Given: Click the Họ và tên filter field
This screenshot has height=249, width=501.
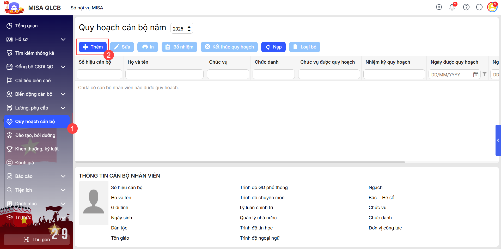Looking at the screenshot, I should (x=164, y=74).
